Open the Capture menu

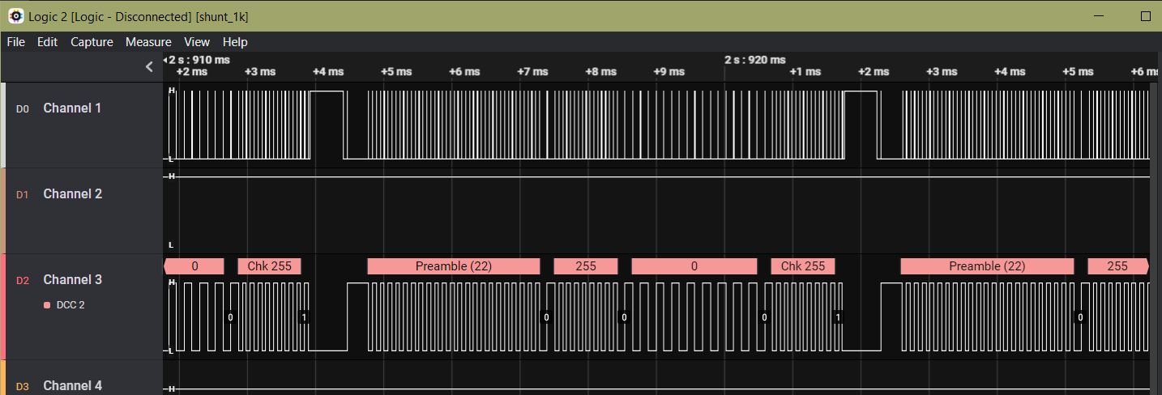pyautogui.click(x=92, y=42)
